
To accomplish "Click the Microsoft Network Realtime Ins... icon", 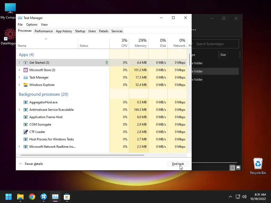I will 26,147.
